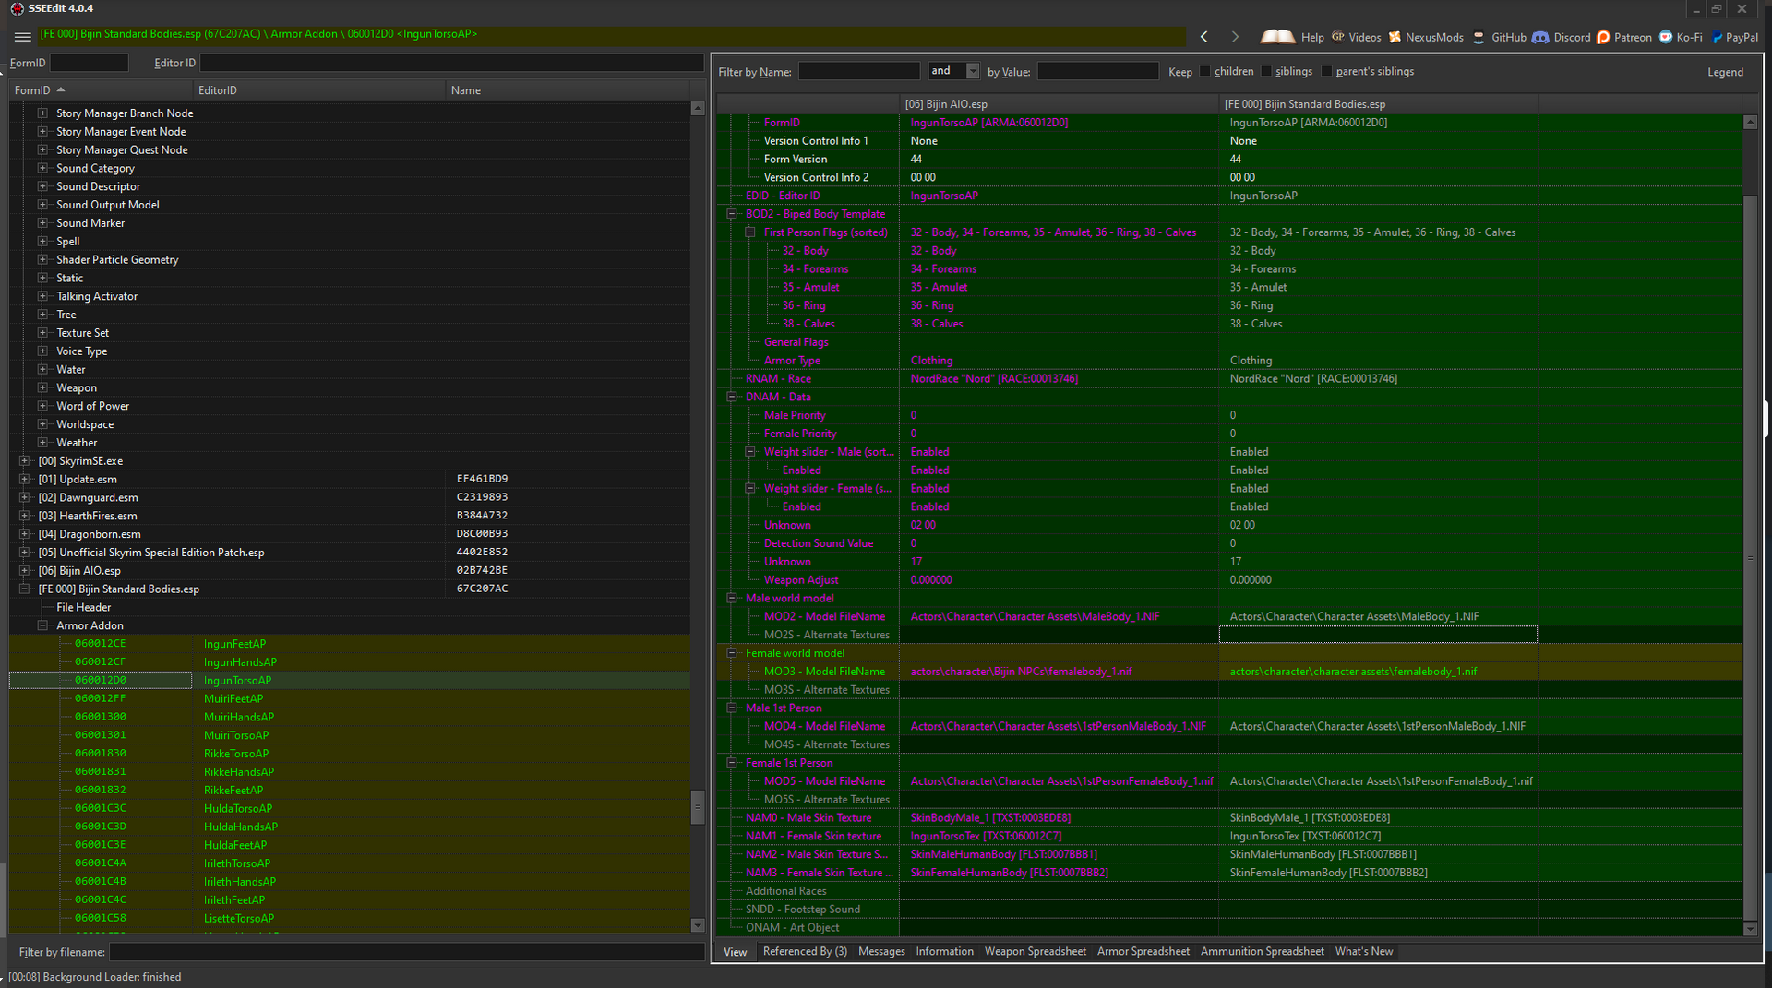Open the Help book icon
The height and width of the screenshot is (988, 1772).
1277,37
